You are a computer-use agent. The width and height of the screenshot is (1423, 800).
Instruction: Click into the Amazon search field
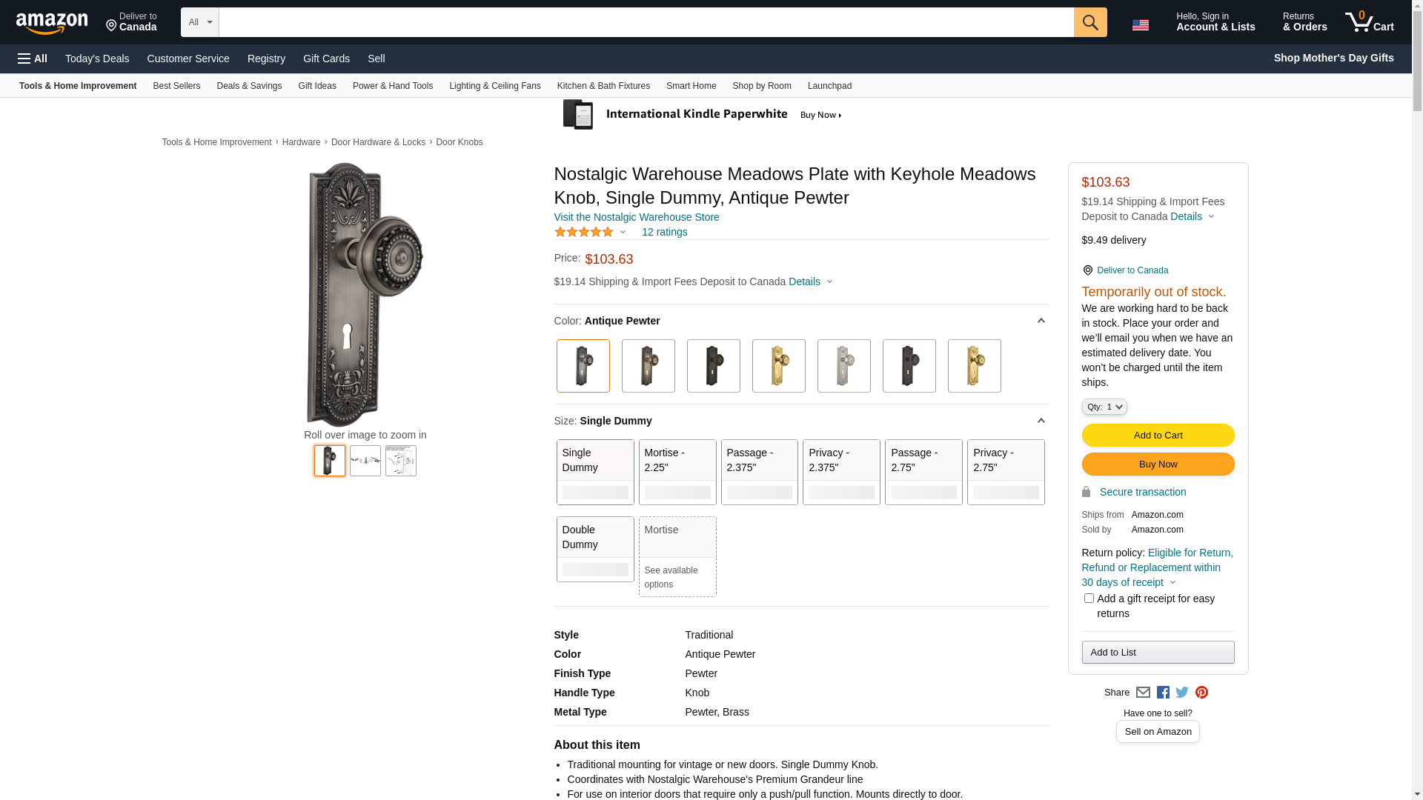pos(645,22)
